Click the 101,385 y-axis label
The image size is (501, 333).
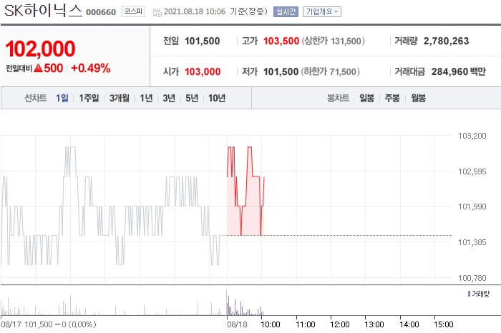tap(472, 242)
